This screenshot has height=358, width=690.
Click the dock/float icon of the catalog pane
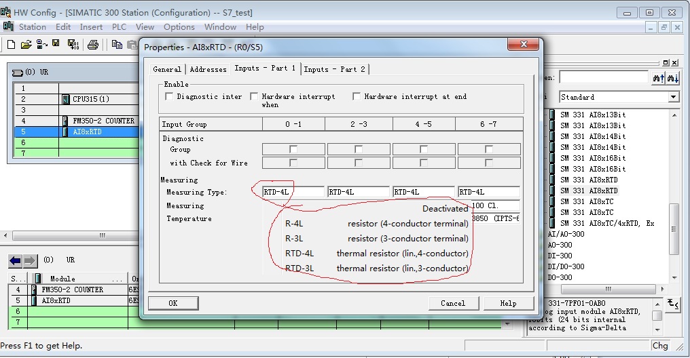tap(666, 63)
